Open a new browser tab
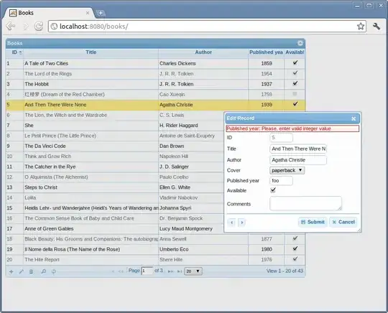The height and width of the screenshot is (313, 388). (x=101, y=14)
